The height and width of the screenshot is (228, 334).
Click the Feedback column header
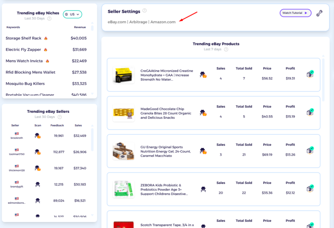tap(57, 125)
